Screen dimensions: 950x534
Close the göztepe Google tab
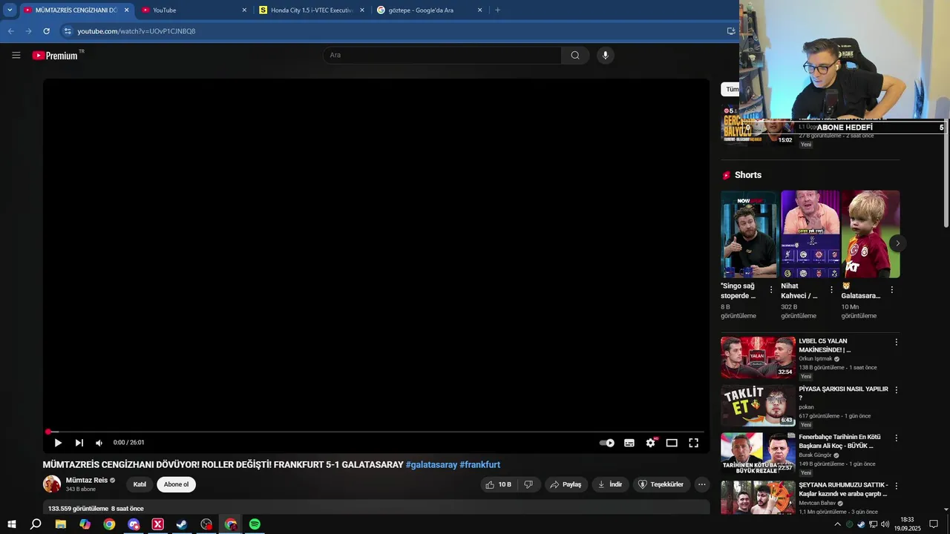pyautogui.click(x=479, y=10)
